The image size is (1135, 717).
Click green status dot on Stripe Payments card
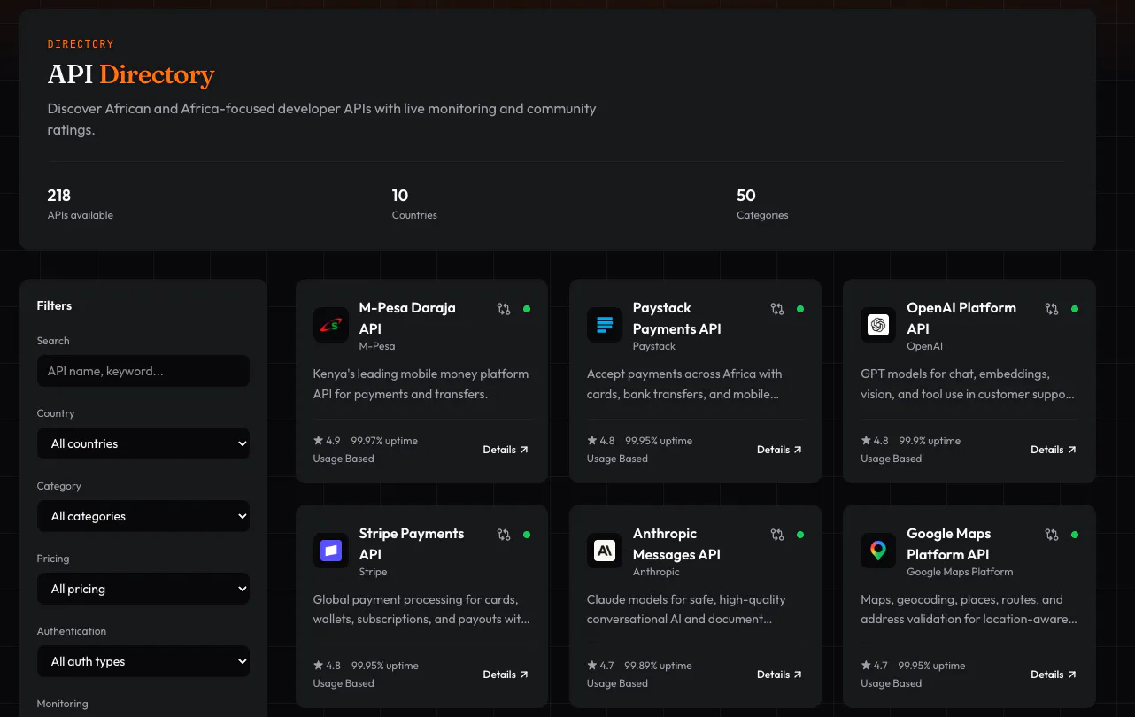[527, 535]
